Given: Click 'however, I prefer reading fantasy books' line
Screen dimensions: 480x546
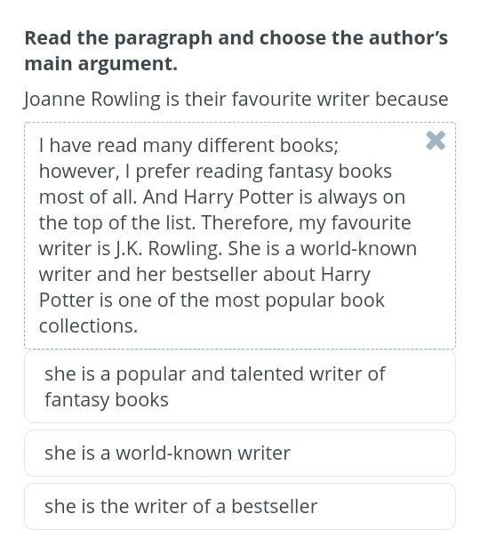Looking at the screenshot, I should coord(215,172).
